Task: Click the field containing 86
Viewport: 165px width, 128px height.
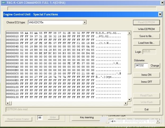Action: click(40, 117)
